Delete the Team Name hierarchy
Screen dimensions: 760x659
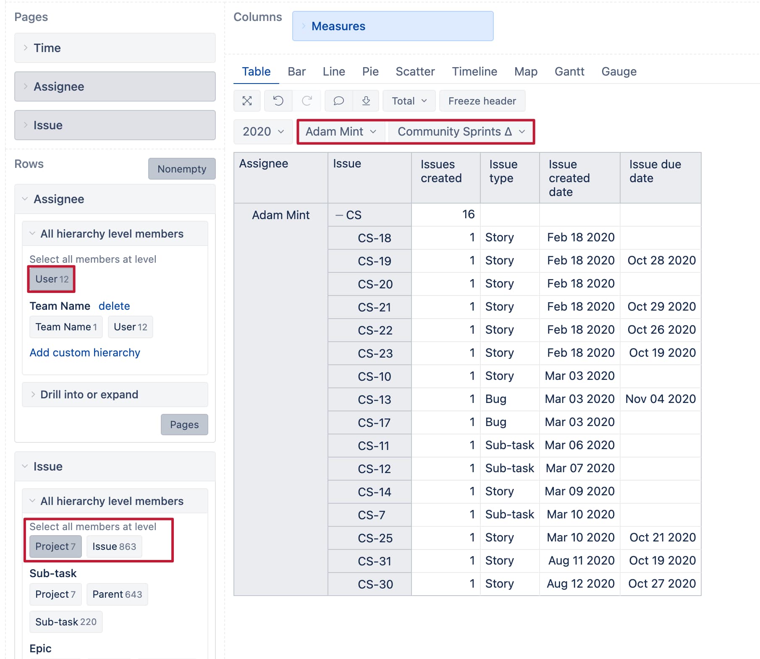(114, 306)
